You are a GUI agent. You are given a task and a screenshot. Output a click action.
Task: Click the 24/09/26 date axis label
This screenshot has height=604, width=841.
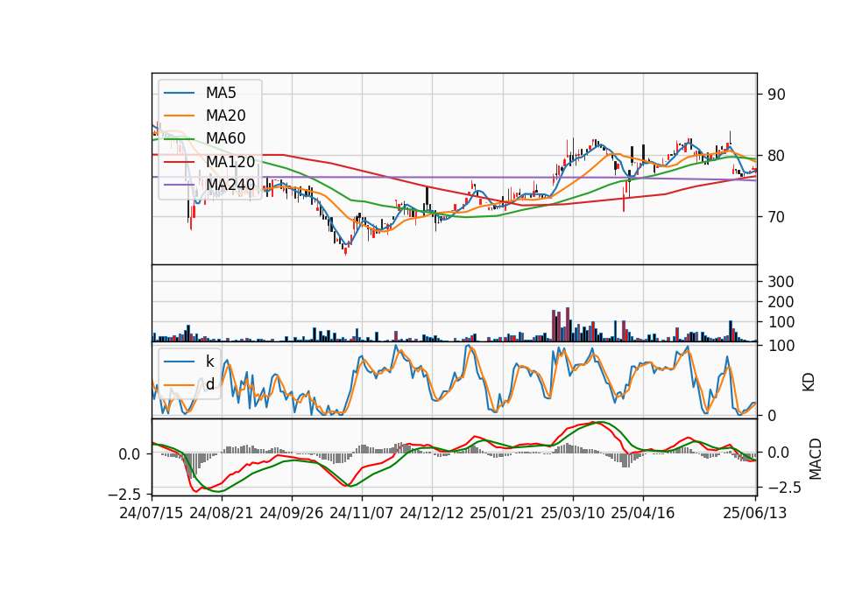292,513
